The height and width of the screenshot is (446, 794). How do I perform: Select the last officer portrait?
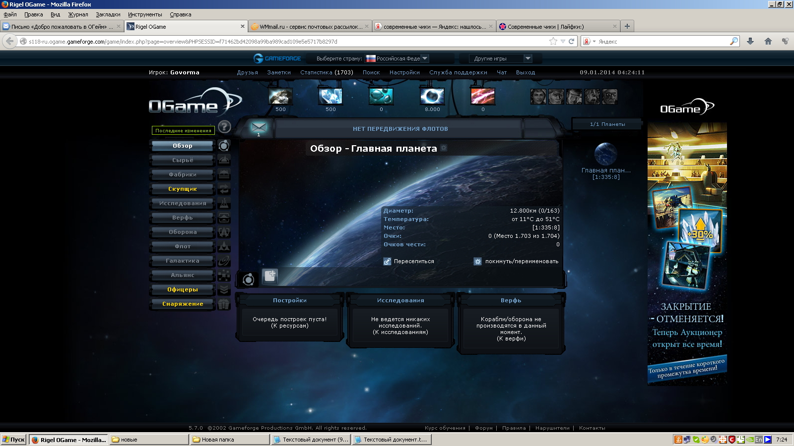(x=610, y=96)
